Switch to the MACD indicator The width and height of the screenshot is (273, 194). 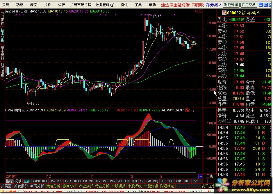click(x=36, y=181)
